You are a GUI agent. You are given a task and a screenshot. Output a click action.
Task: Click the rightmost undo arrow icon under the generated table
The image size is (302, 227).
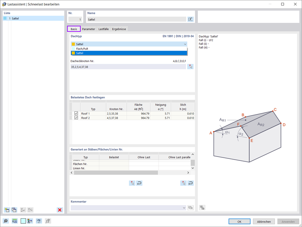pyautogui.click(x=190, y=183)
